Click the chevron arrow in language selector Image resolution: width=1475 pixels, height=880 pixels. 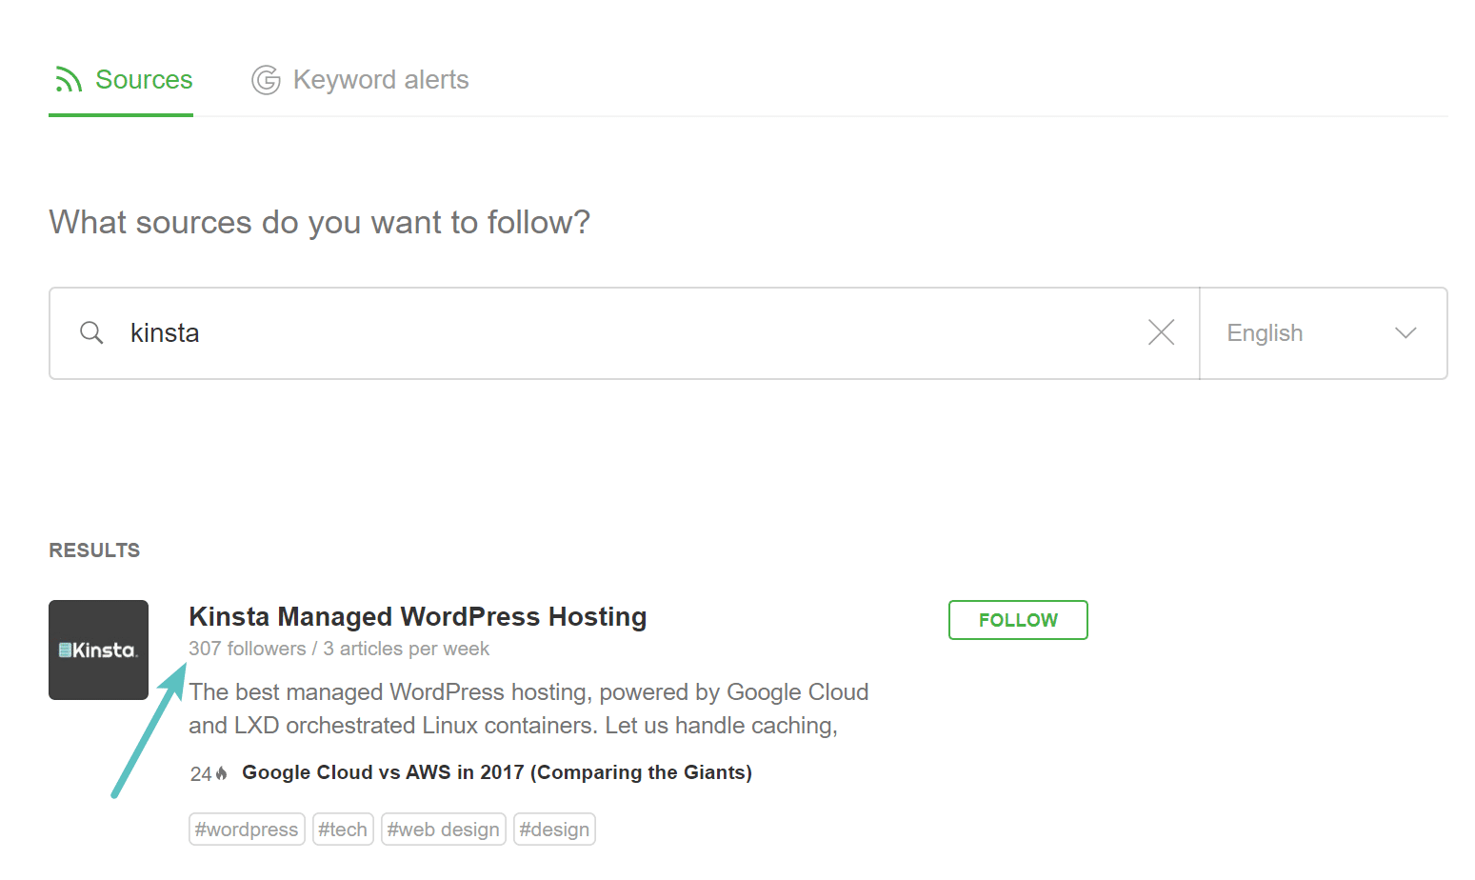(x=1405, y=332)
